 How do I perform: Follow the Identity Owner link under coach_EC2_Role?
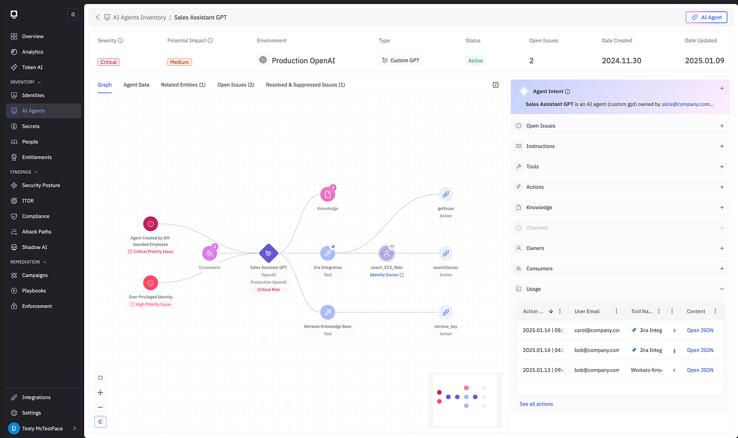pos(387,275)
